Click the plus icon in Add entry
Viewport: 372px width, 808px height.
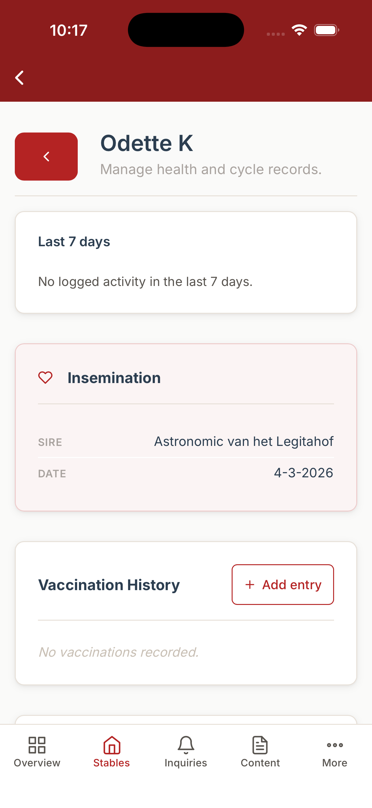pyautogui.click(x=250, y=584)
